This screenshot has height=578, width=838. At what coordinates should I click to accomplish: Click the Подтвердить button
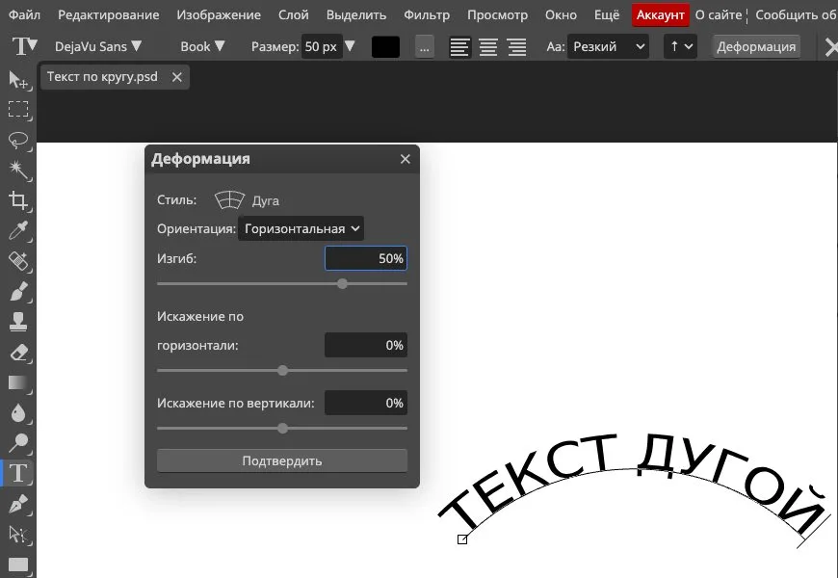point(282,460)
